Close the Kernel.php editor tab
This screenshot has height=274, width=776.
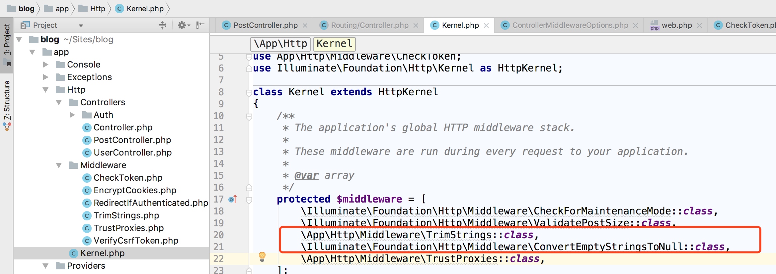(486, 25)
